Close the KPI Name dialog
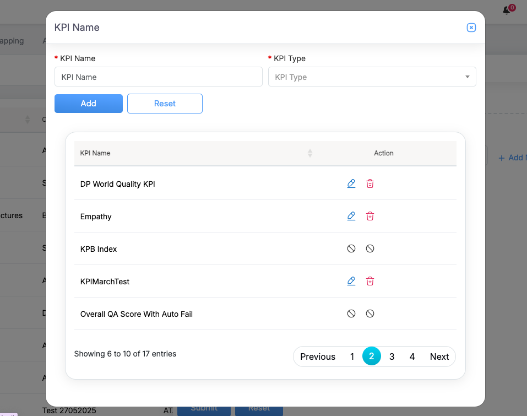The width and height of the screenshot is (527, 416). [x=471, y=28]
